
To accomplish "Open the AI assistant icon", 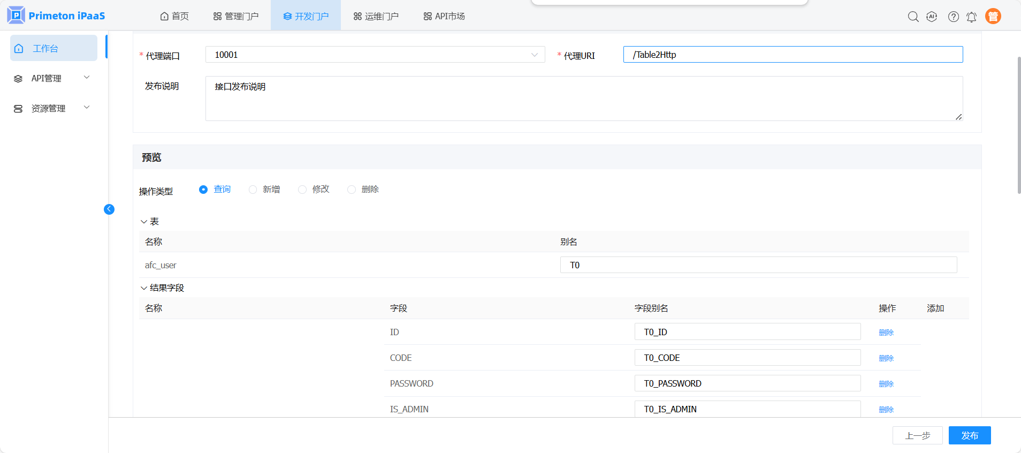I will point(932,17).
